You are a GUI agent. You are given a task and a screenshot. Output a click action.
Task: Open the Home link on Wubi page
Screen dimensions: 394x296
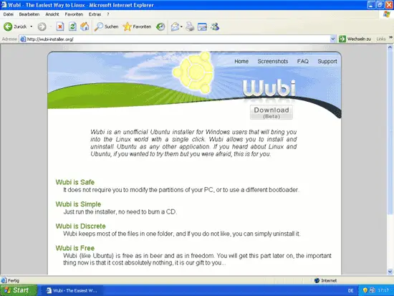[241, 61]
